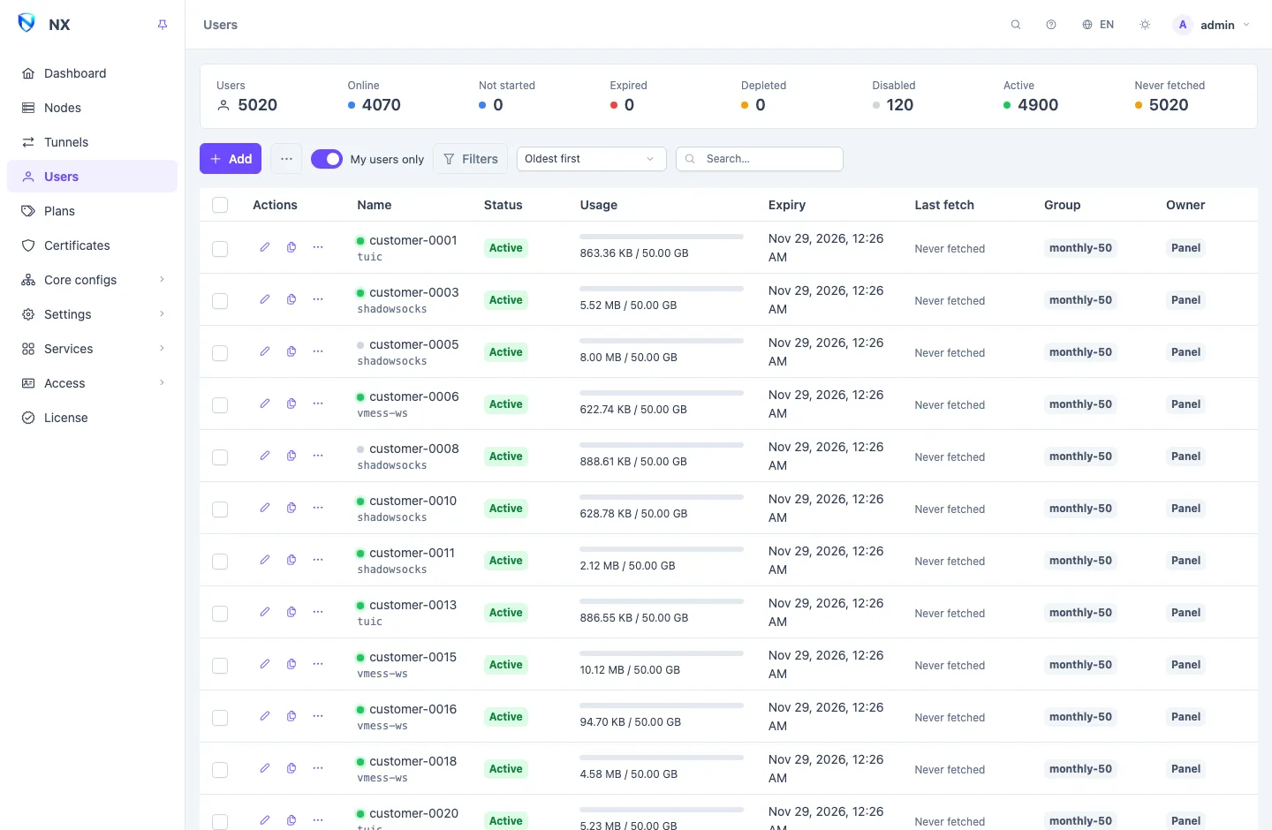Open more actions for customer-0011
Viewport: 1272px width, 830px height.
(x=318, y=560)
